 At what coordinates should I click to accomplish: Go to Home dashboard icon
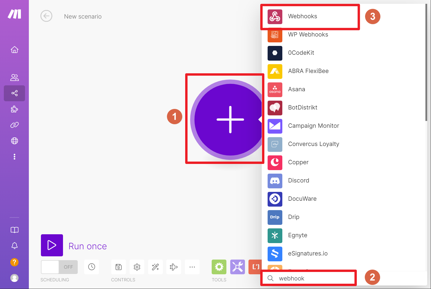tap(14, 50)
